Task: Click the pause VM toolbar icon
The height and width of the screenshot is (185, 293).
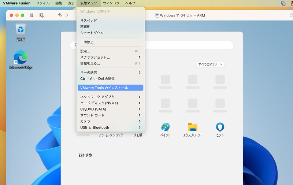Action: click(32, 15)
